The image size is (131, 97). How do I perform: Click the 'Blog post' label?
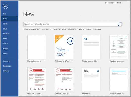(86, 93)
